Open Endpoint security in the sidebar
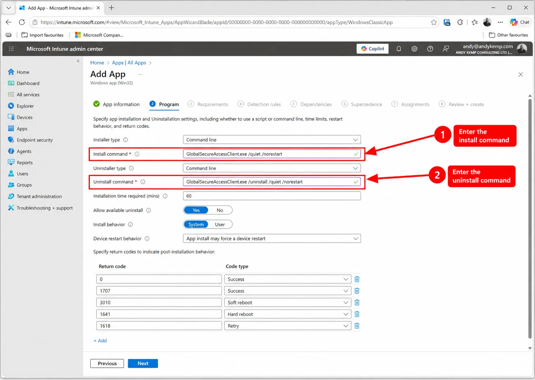The height and width of the screenshot is (380, 535). pos(35,140)
